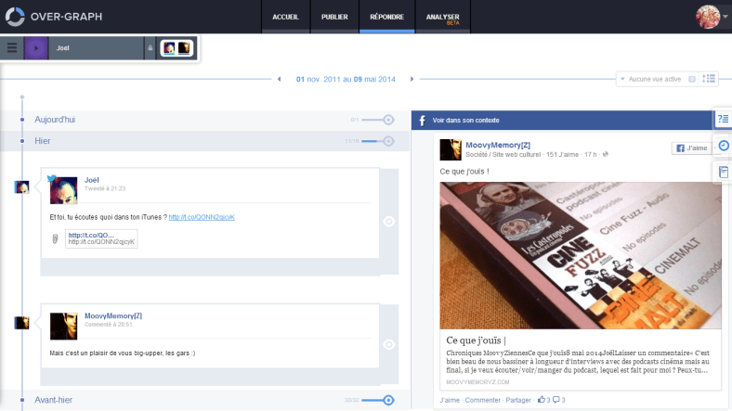This screenshot has height=411, width=732.
Task: Click the purple play icon beside Joël
Action: click(x=36, y=47)
